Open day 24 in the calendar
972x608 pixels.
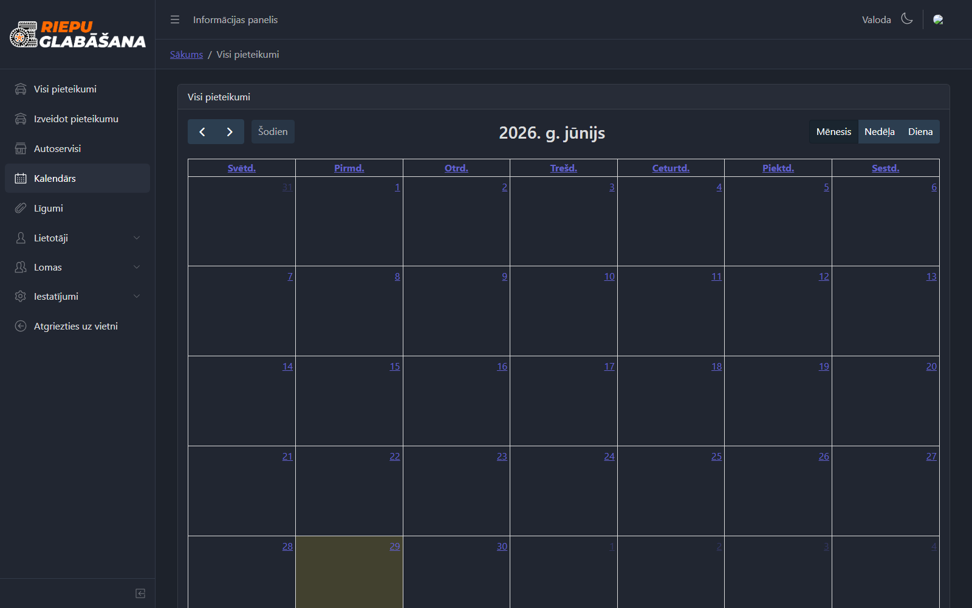(x=609, y=457)
